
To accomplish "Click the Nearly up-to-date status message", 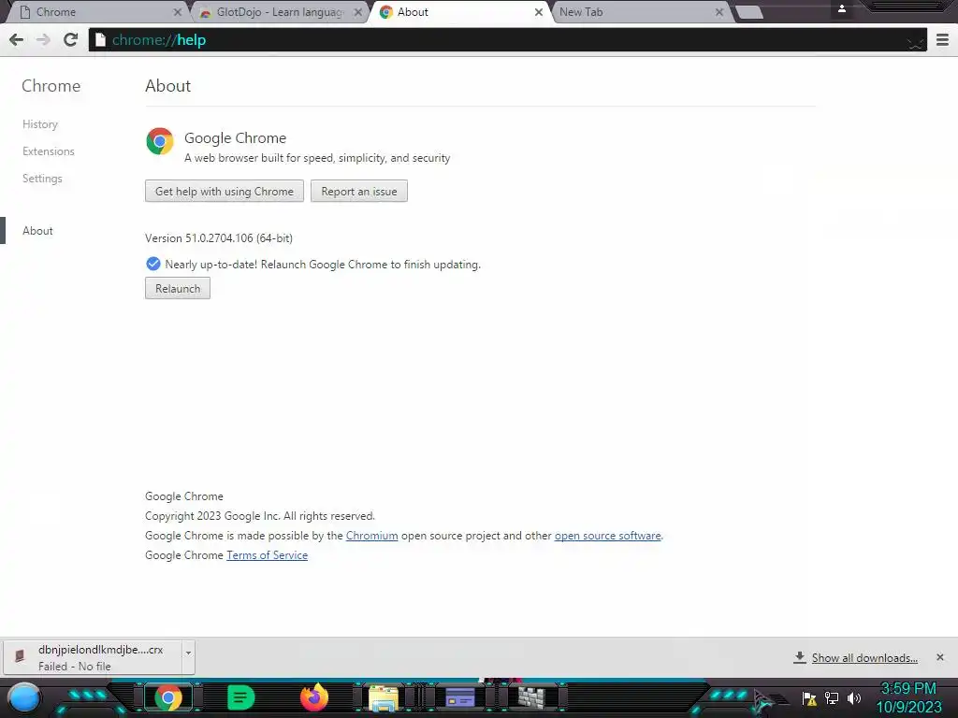I will click(x=323, y=265).
